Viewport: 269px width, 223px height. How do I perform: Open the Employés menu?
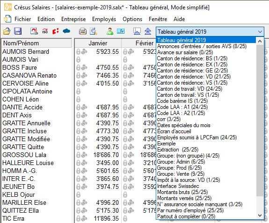pos(104,19)
